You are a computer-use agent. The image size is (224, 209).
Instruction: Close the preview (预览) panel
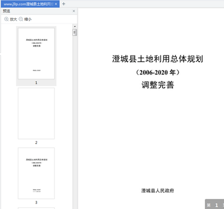74,11
